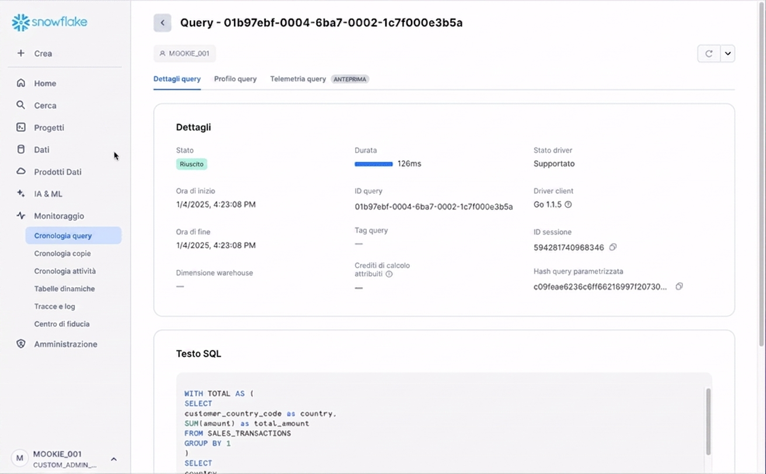766x474 pixels.
Task: Expand the MOOKIE_001 account menu chevron
Action: [x=114, y=459]
